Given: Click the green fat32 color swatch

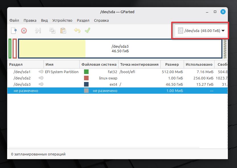Looking at the screenshot, I should click(86, 72).
